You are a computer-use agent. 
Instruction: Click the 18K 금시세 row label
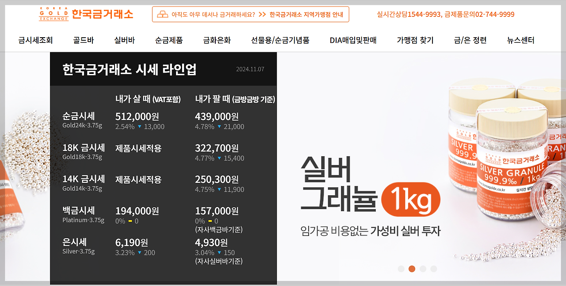click(84, 147)
